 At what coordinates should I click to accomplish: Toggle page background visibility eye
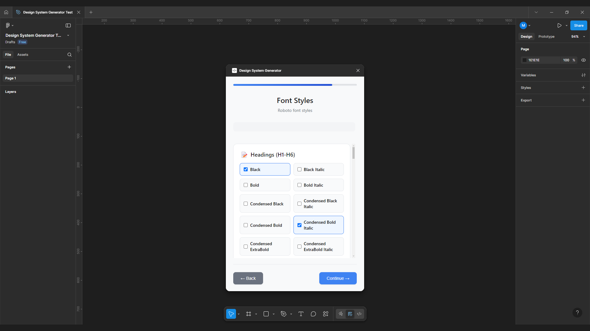pyautogui.click(x=583, y=60)
